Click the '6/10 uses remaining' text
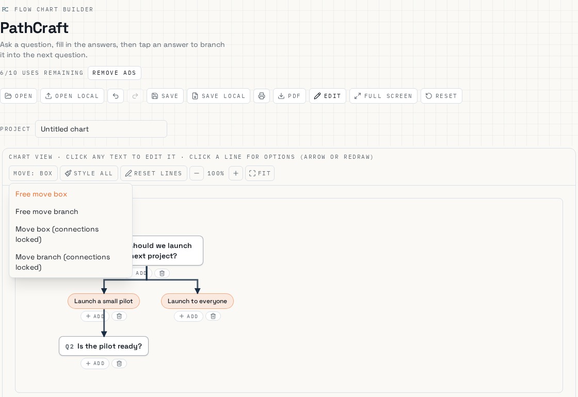 click(x=42, y=73)
